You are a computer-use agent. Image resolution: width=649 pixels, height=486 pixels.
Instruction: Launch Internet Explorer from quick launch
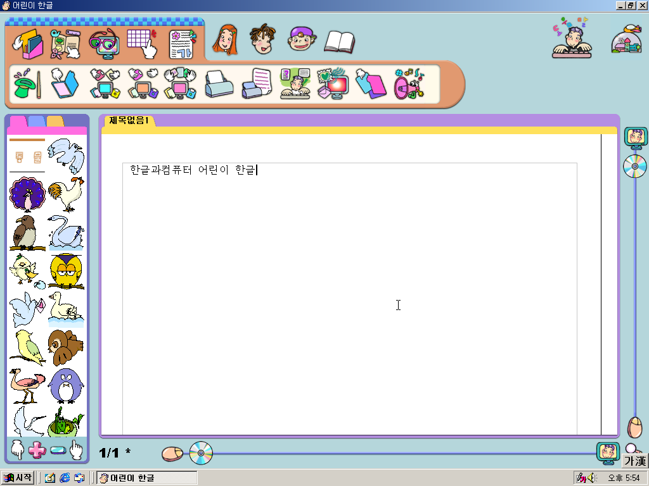pyautogui.click(x=65, y=478)
